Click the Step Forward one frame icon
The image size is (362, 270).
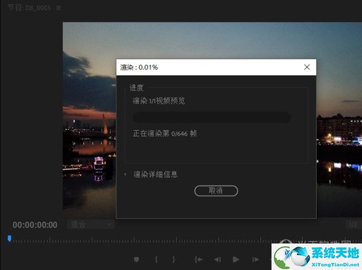tap(256, 260)
